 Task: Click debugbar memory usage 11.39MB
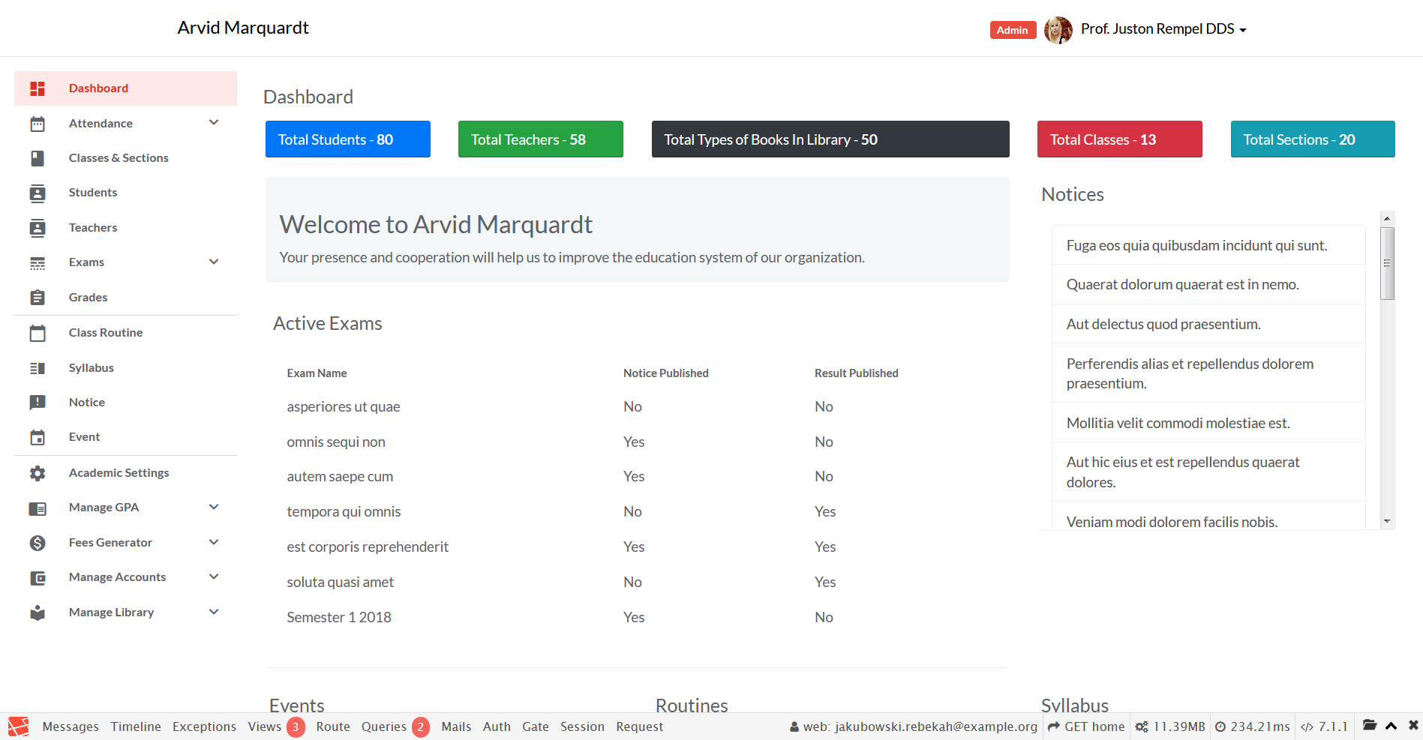click(1170, 727)
